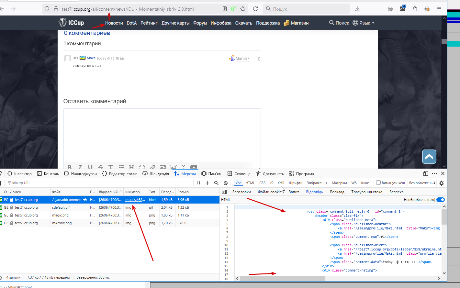Click the response pane horizontal scrollbar

[x=282, y=278]
